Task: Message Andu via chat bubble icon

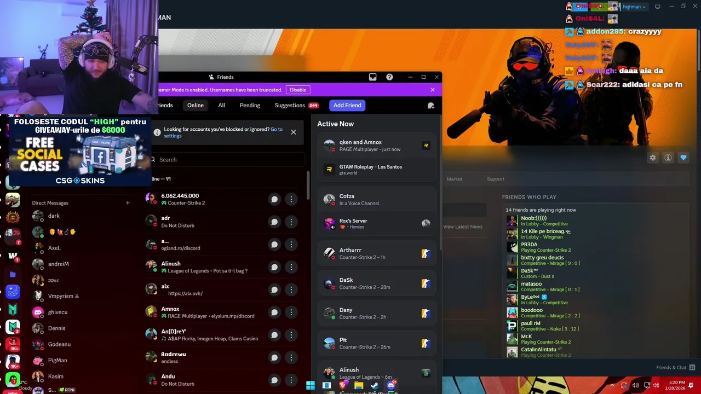Action: pyautogui.click(x=274, y=380)
